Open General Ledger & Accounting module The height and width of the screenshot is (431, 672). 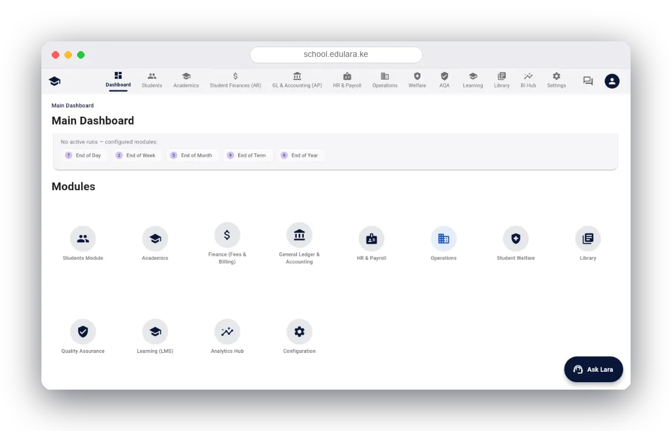coord(299,243)
